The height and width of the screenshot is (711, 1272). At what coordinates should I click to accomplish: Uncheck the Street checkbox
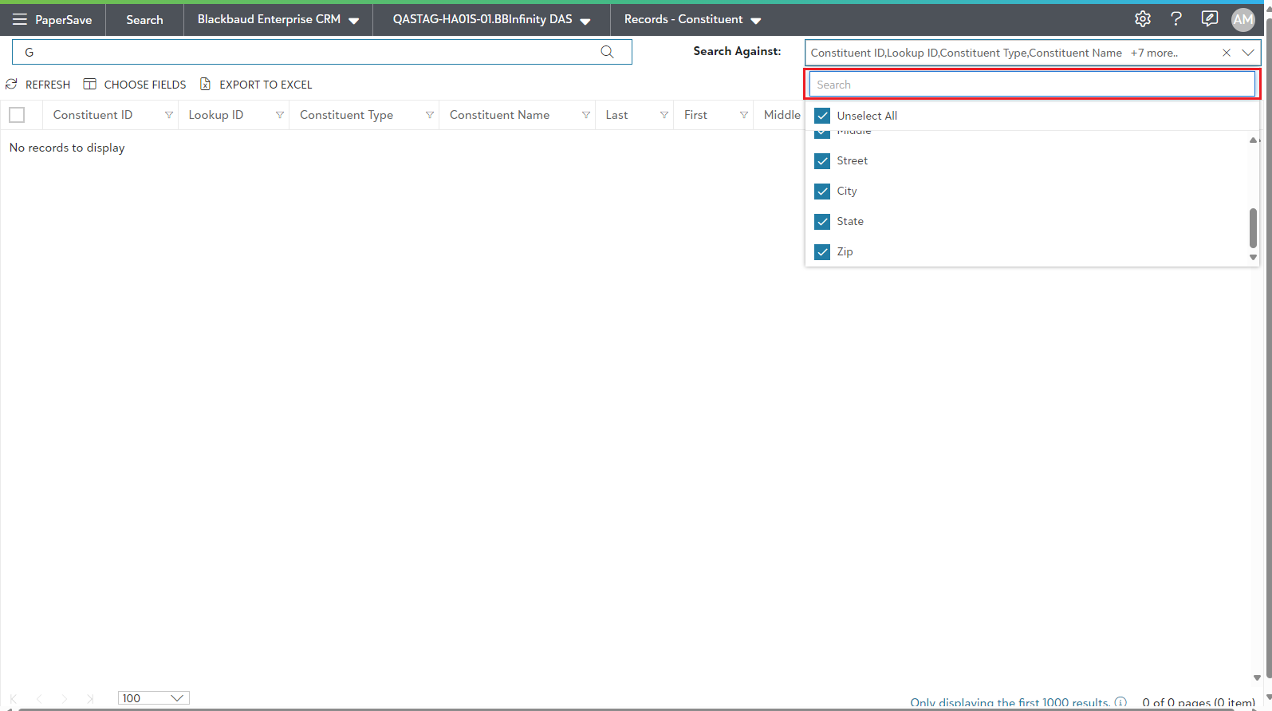click(x=822, y=161)
